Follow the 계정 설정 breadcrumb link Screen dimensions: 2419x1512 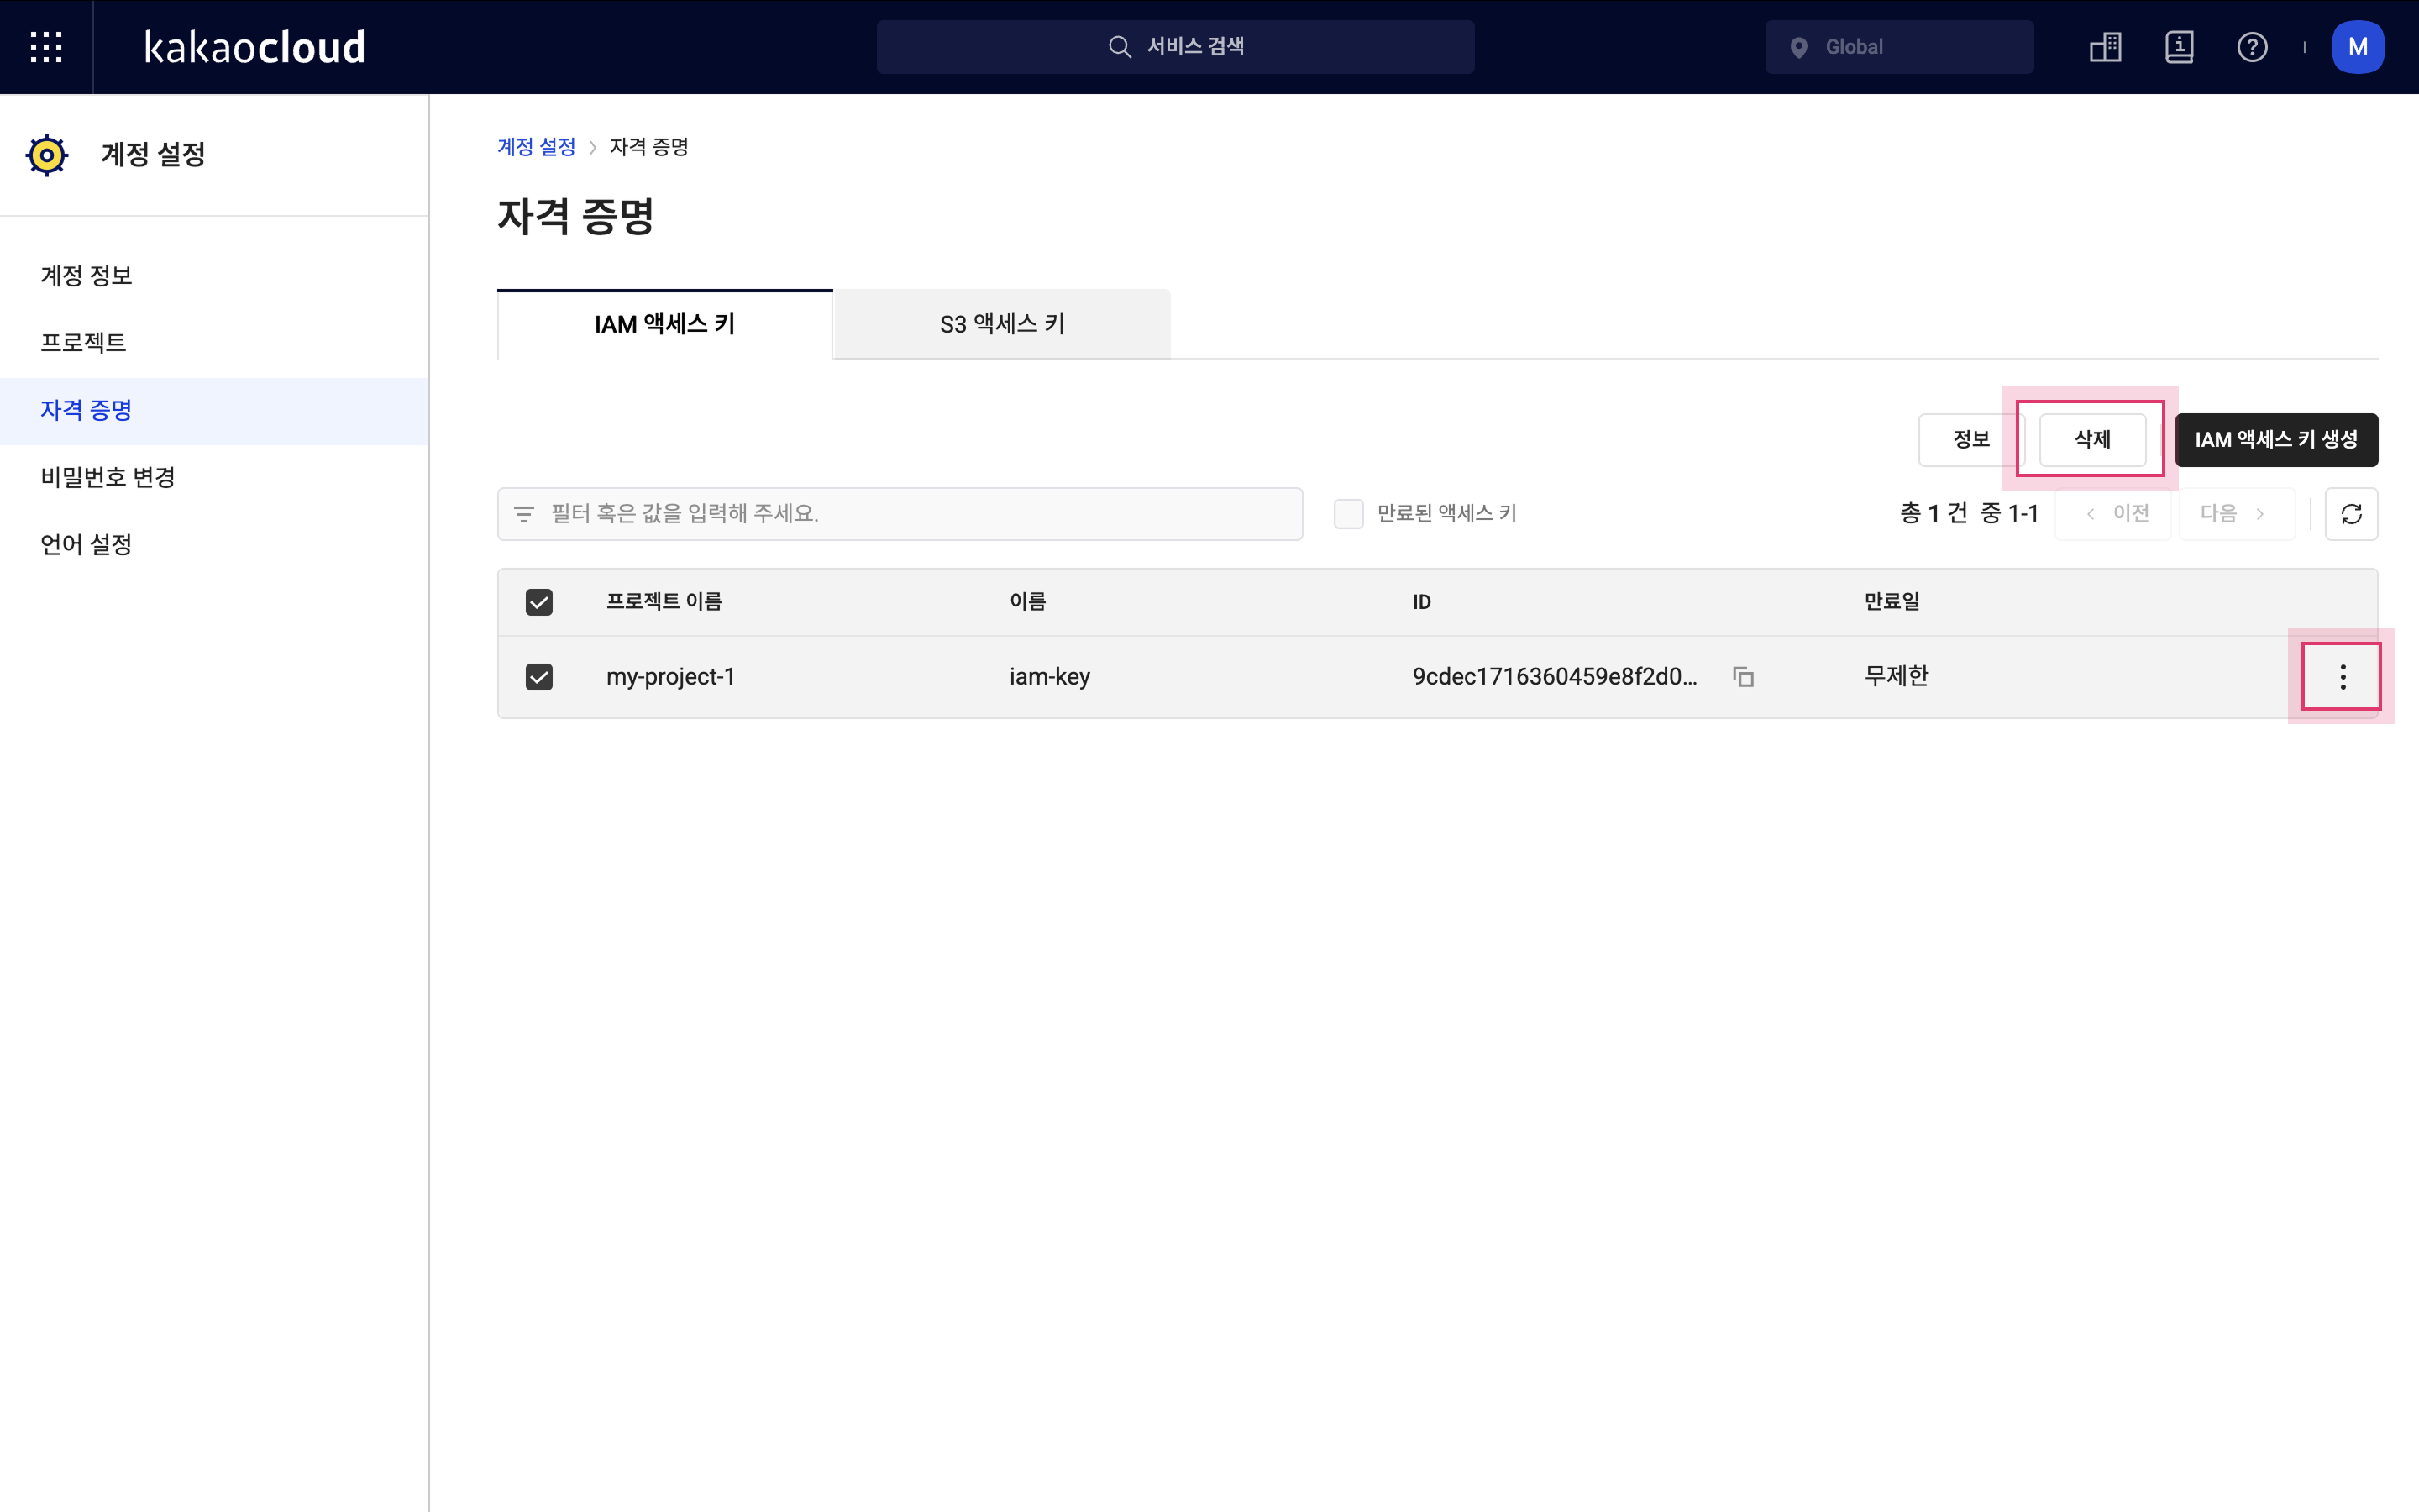(x=537, y=147)
